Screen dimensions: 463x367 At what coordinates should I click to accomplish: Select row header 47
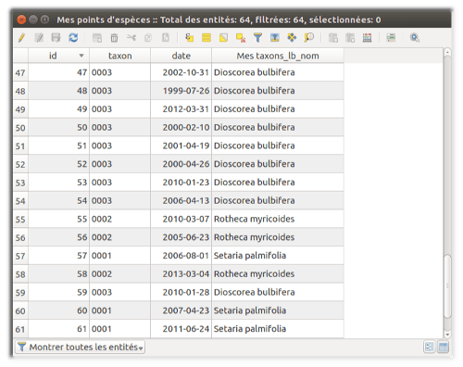[x=20, y=72]
